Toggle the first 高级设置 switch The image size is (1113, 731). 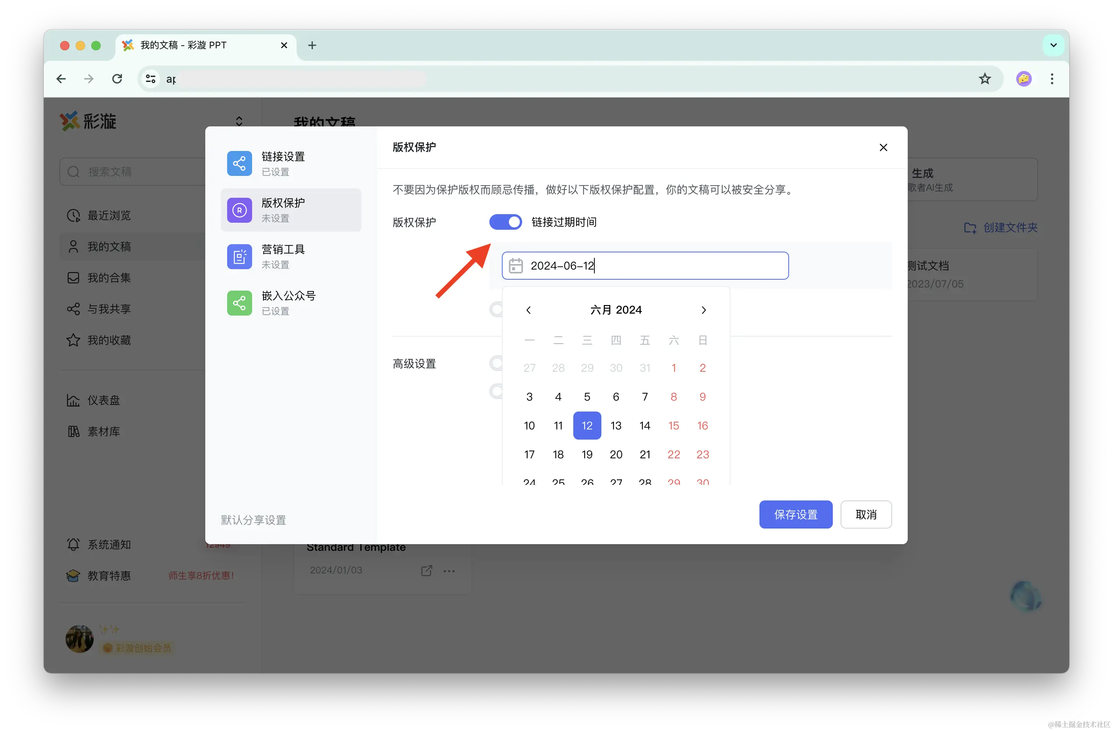tap(497, 363)
